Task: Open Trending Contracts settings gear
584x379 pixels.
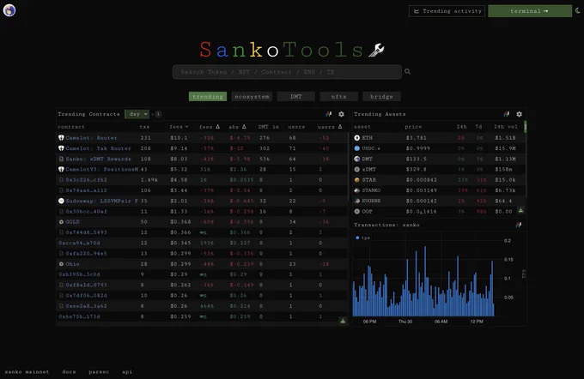Action: (341, 114)
